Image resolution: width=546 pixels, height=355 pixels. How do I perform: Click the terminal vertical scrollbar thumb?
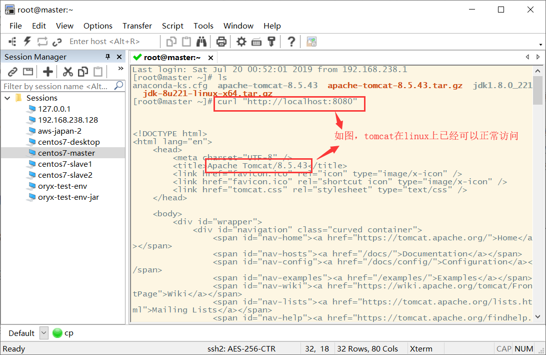[537, 90]
